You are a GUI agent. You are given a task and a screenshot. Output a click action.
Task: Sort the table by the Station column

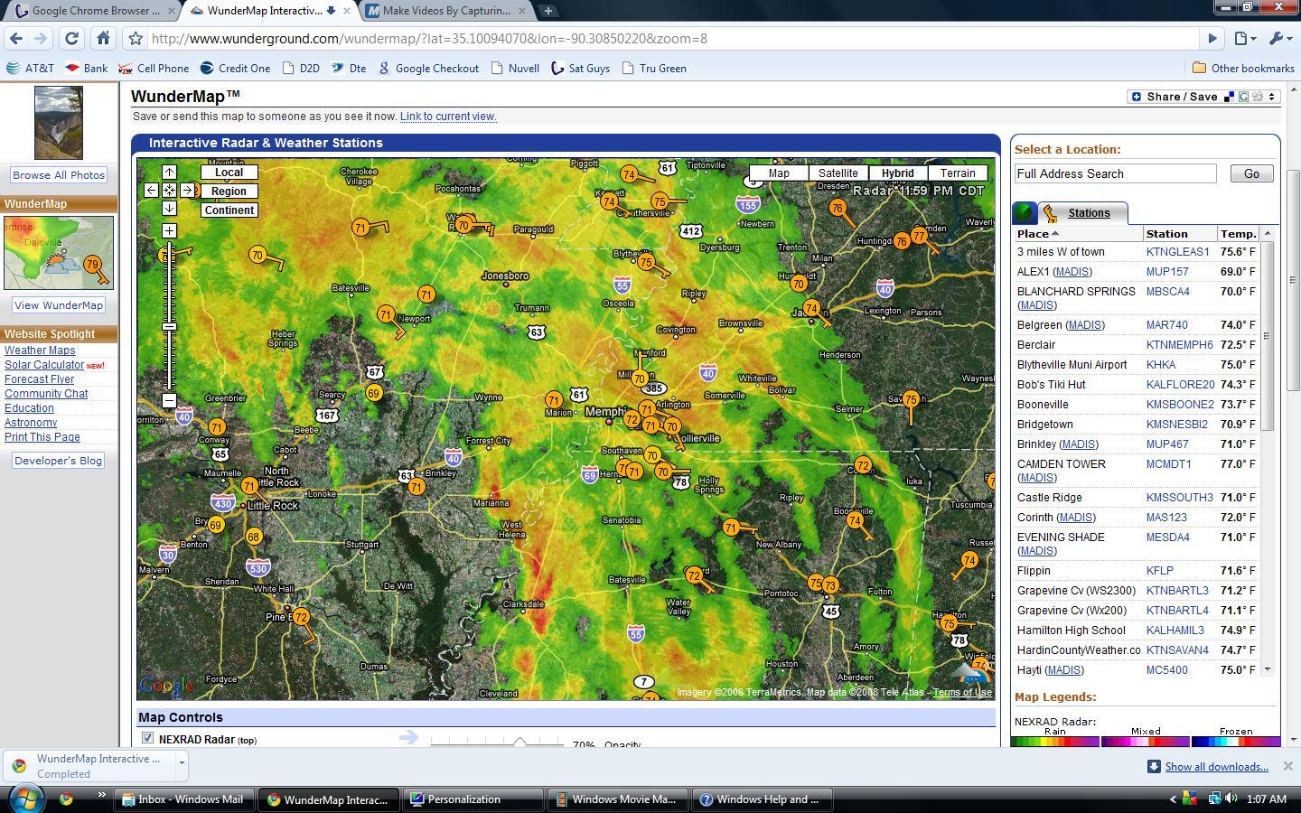tap(1167, 233)
